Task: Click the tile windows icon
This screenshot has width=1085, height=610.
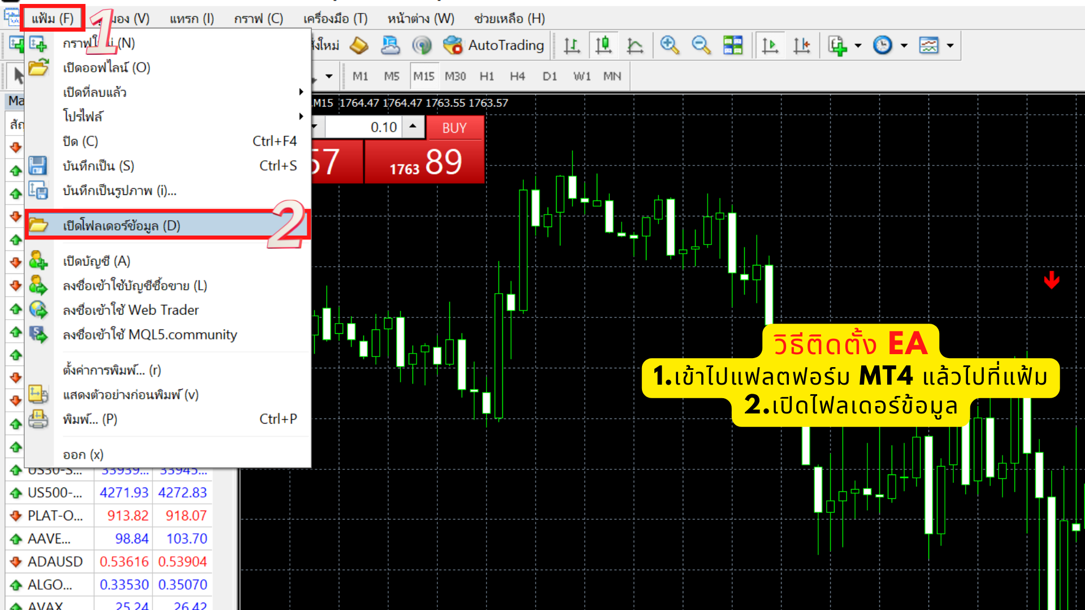Action: pyautogui.click(x=733, y=45)
